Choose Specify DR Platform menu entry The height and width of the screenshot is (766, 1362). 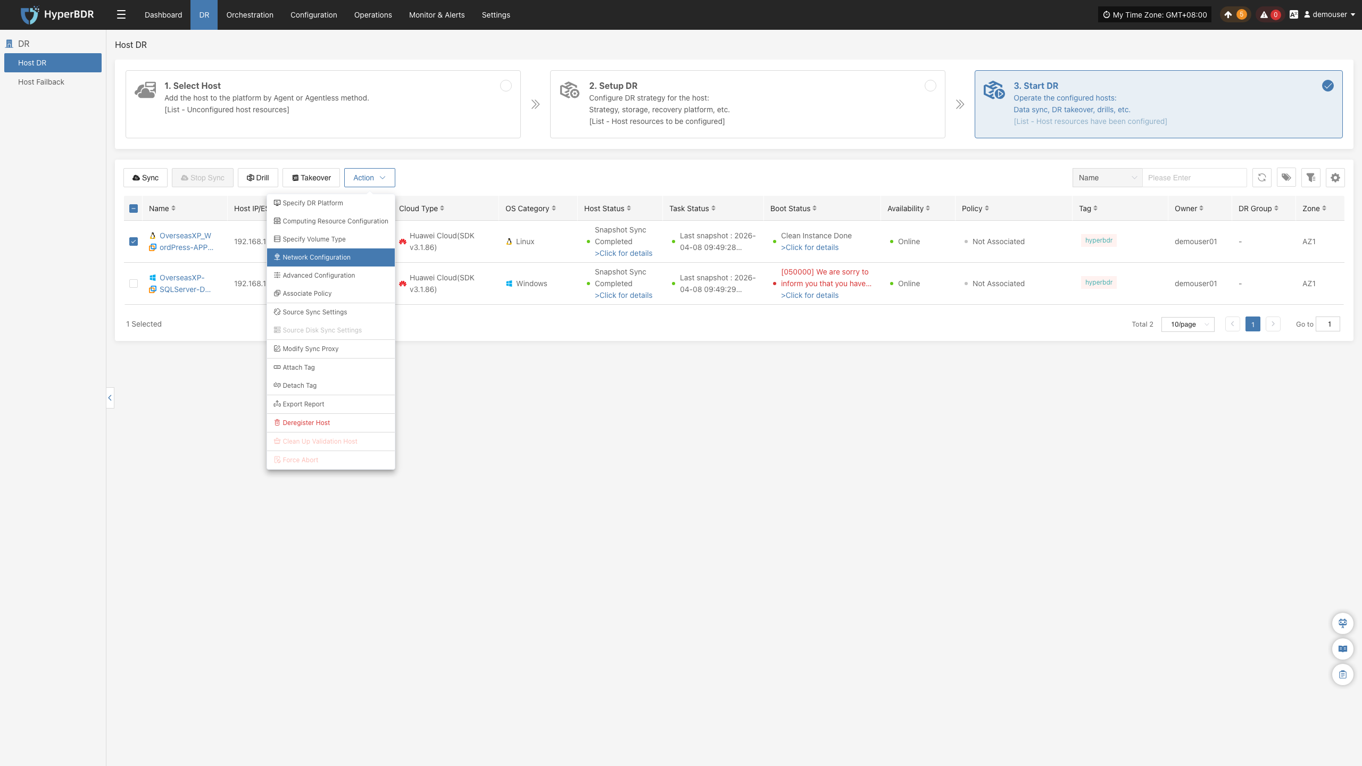pyautogui.click(x=331, y=203)
